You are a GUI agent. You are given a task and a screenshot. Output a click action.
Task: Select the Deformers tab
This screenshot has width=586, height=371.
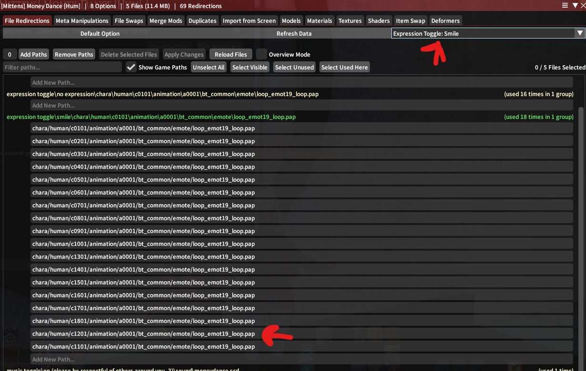[x=445, y=21]
